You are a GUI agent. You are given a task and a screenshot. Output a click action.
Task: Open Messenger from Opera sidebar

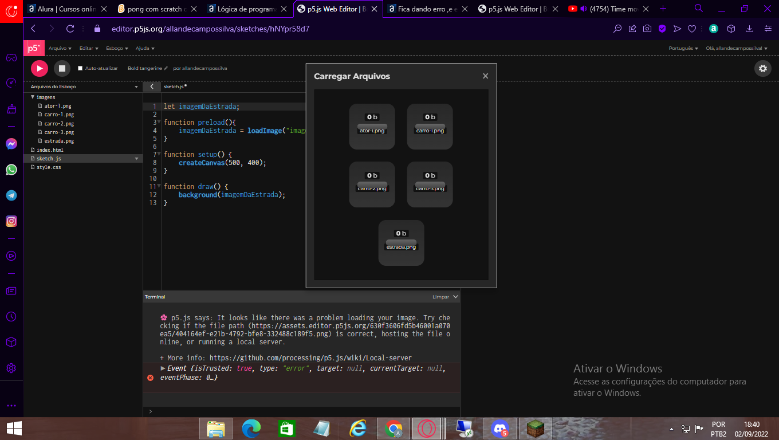pyautogui.click(x=11, y=144)
